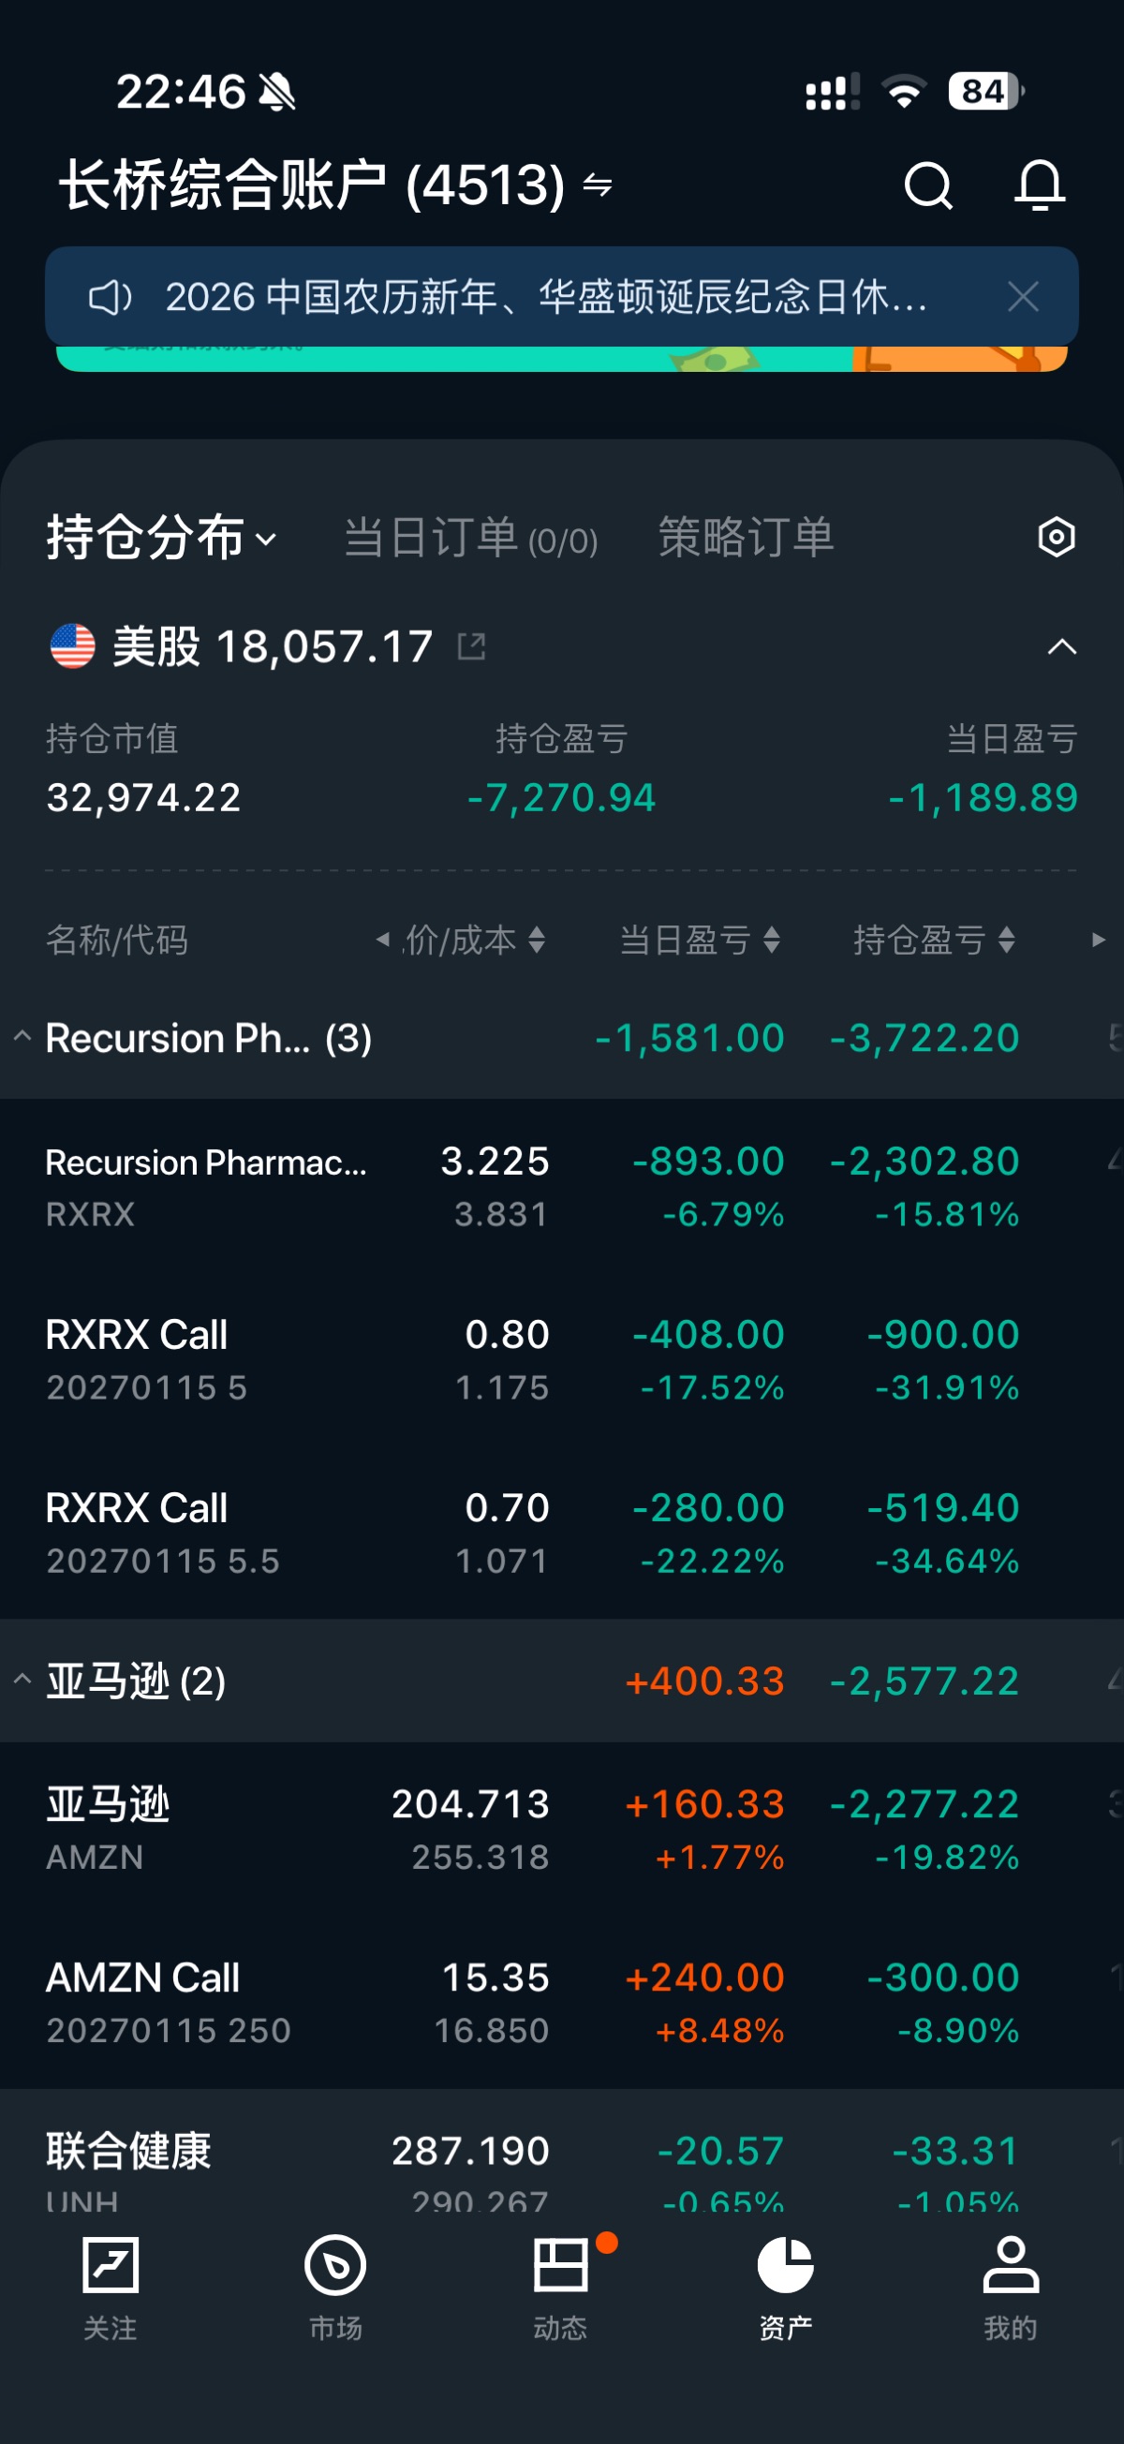Dismiss the holiday announcement banner
The height and width of the screenshot is (2444, 1124).
point(1023,297)
